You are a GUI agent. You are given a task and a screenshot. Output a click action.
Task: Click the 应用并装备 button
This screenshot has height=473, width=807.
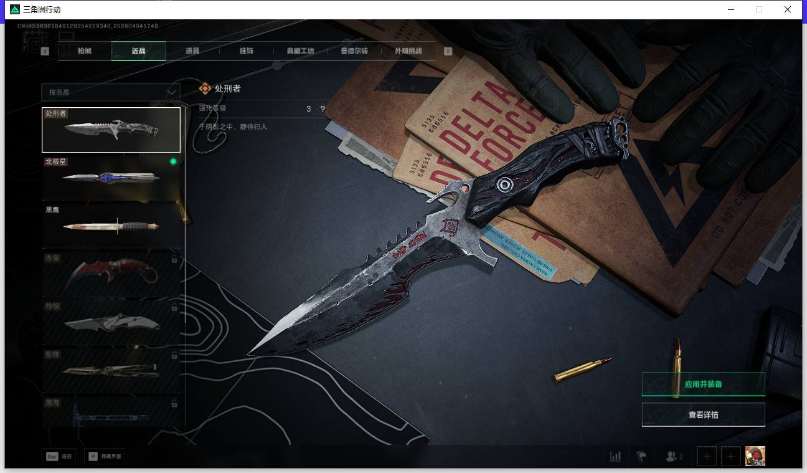point(703,384)
